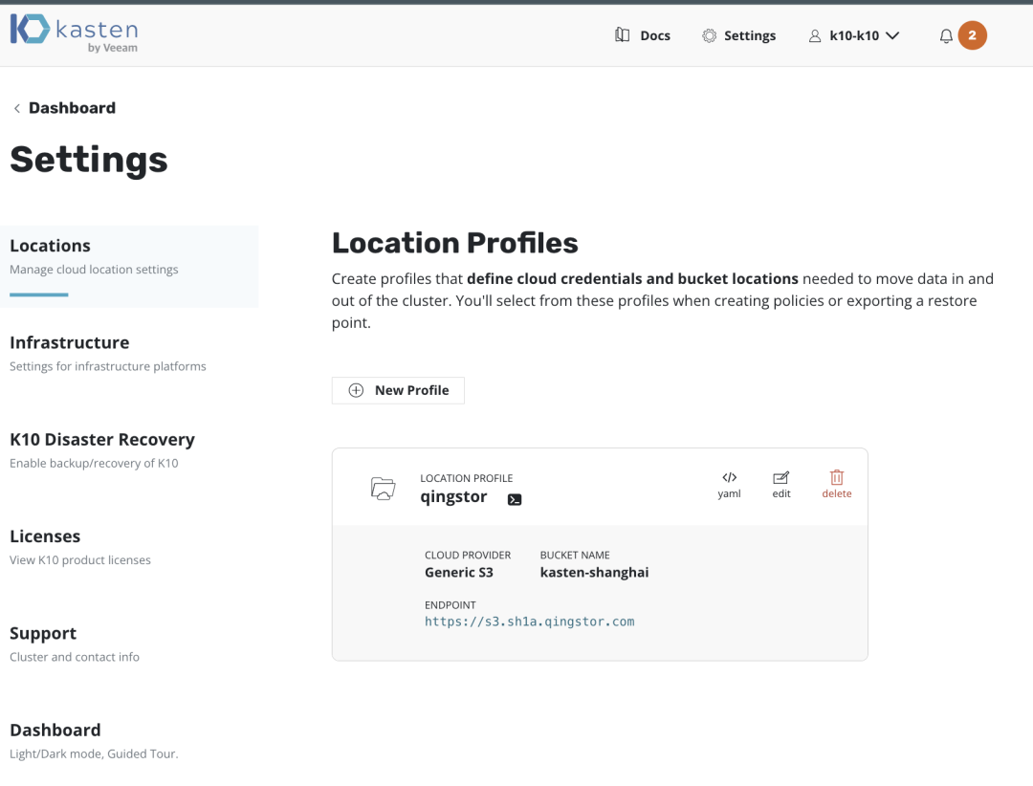1033x786 pixels.
Task: Click the user avatar icon beside k10-k10
Action: (815, 35)
